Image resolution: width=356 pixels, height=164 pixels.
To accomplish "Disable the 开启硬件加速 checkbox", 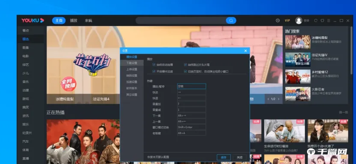I will coord(154,71).
